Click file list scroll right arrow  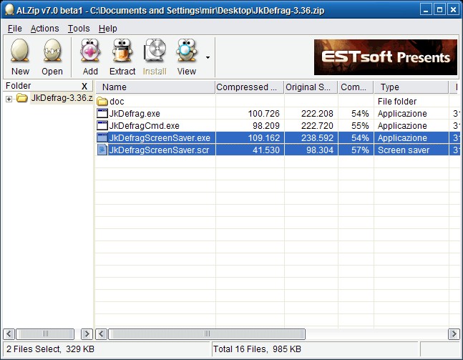pyautogui.click(x=454, y=334)
